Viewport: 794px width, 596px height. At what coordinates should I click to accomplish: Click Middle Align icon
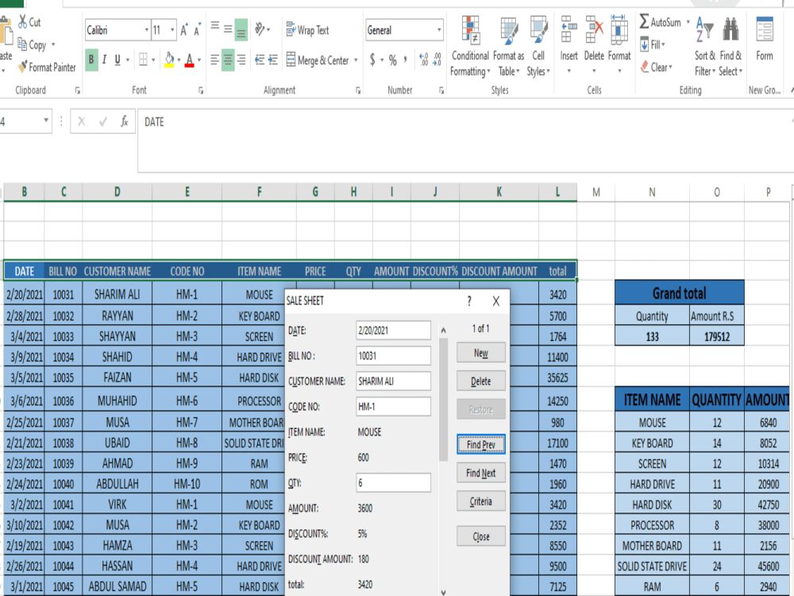228,29
